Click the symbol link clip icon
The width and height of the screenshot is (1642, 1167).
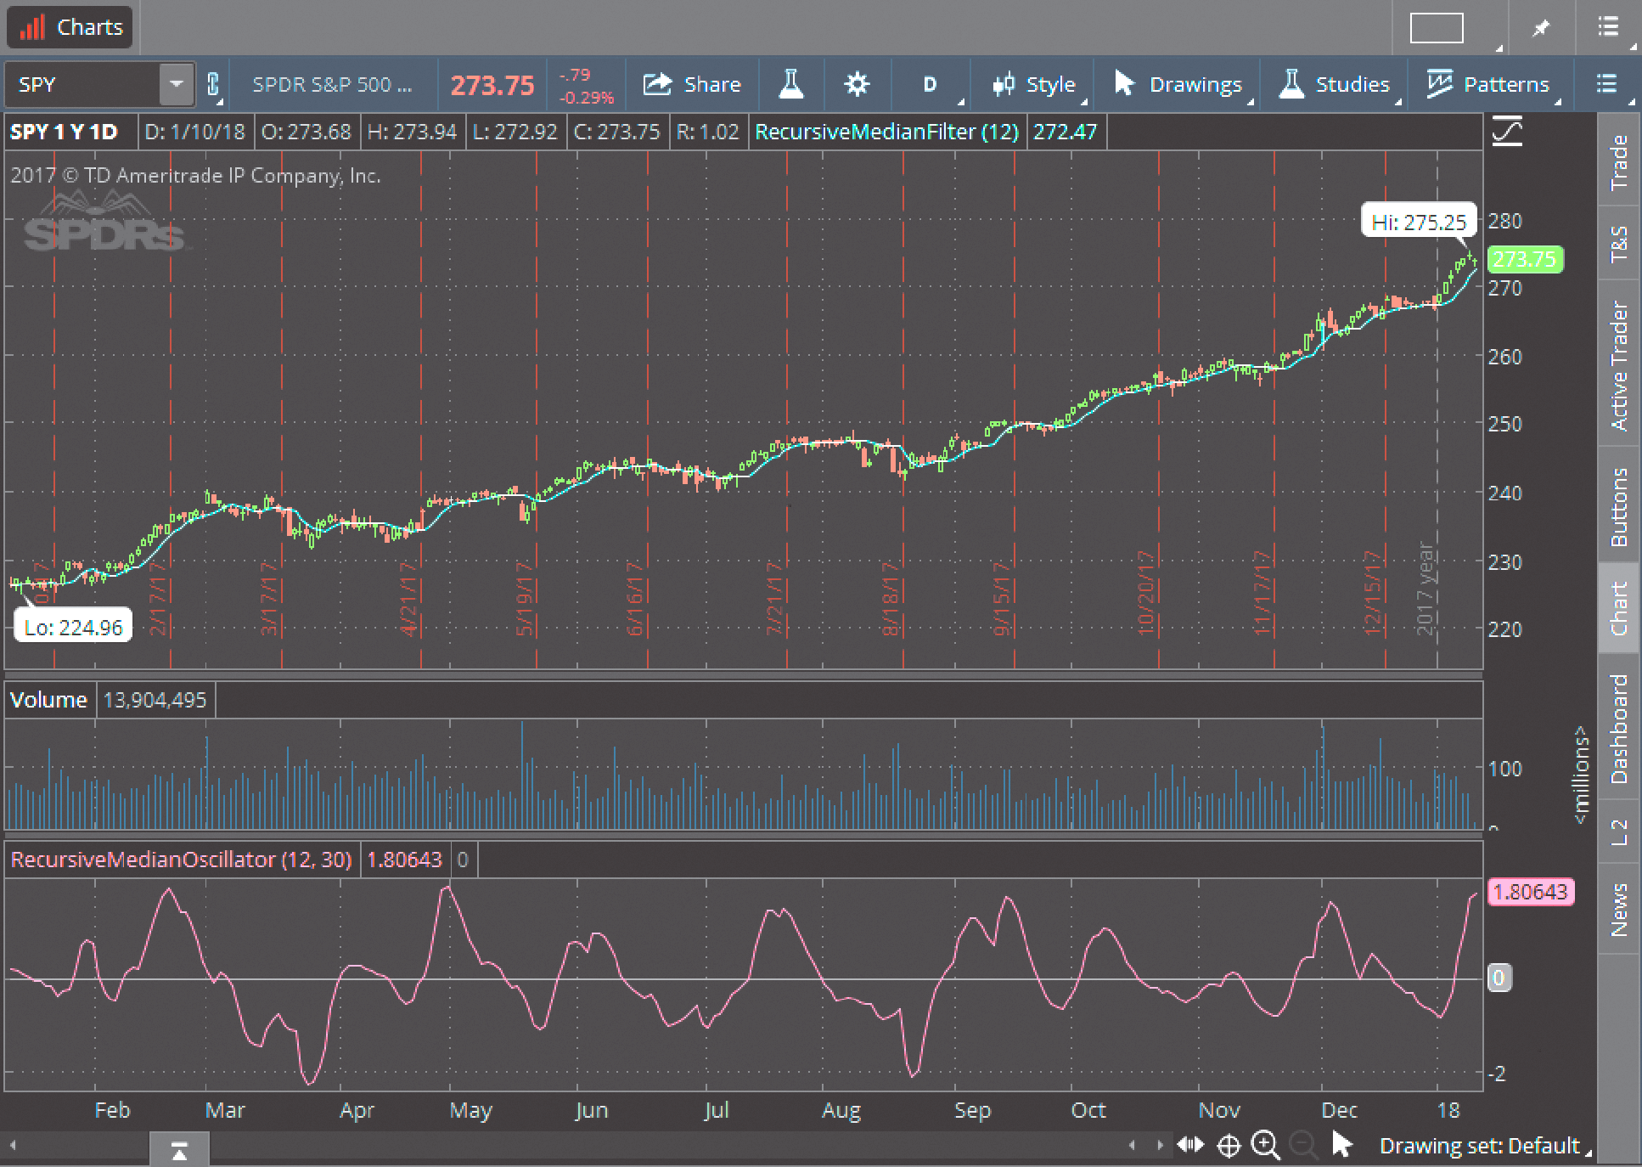pos(213,84)
